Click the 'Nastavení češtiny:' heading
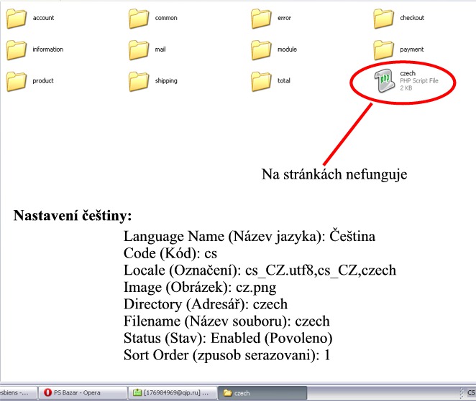This screenshot has width=476, height=401. click(73, 216)
